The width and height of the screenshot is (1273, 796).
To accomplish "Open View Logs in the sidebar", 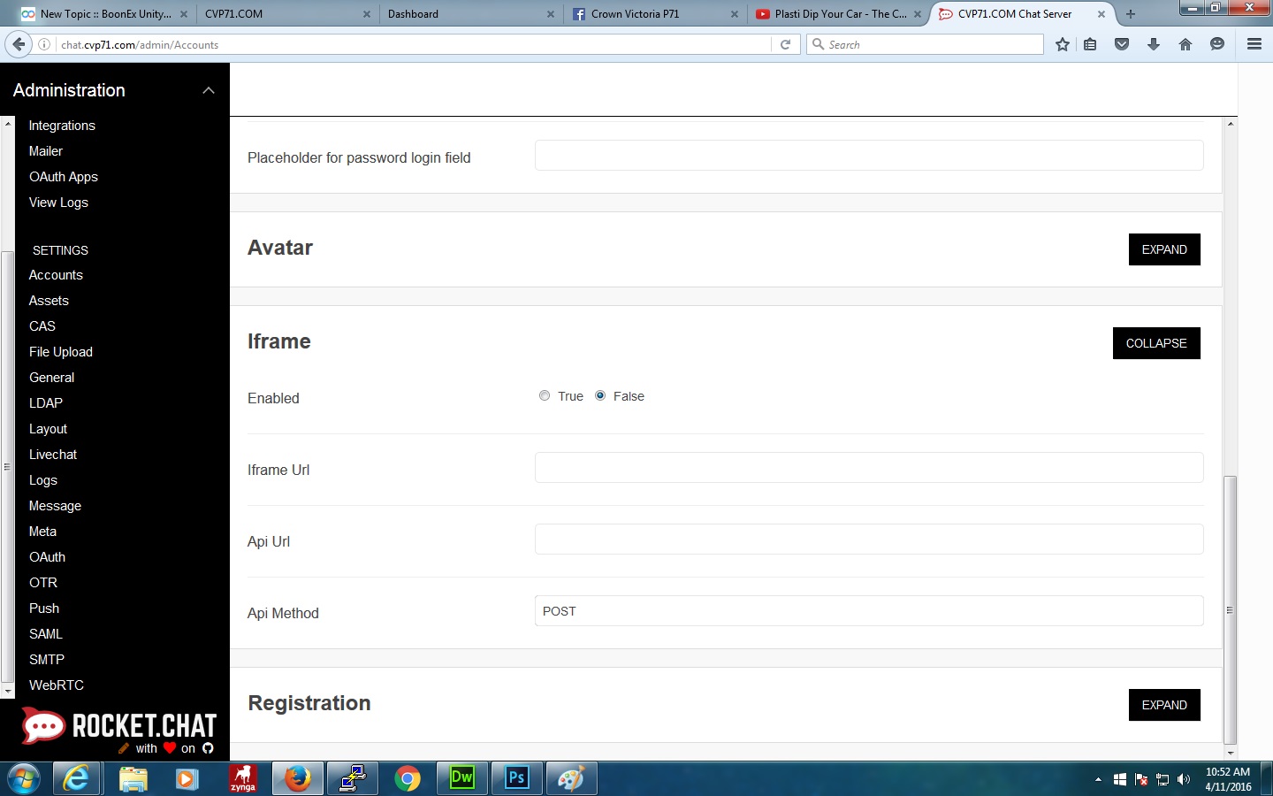I will click(x=58, y=203).
